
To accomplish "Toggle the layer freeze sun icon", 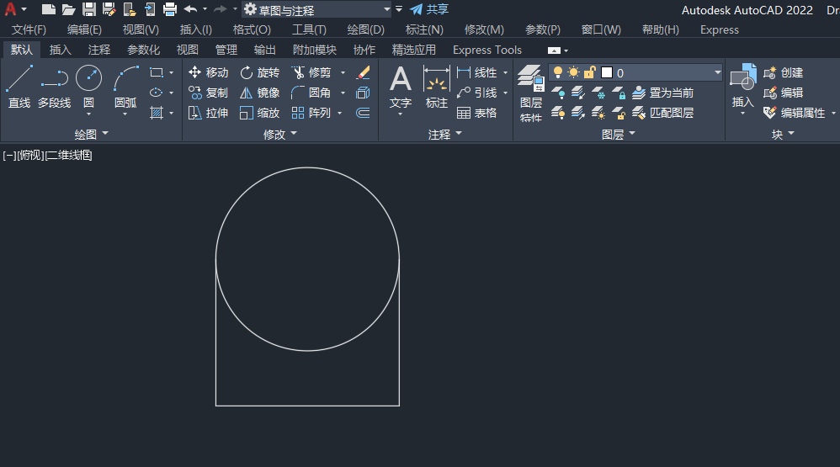I will [573, 72].
